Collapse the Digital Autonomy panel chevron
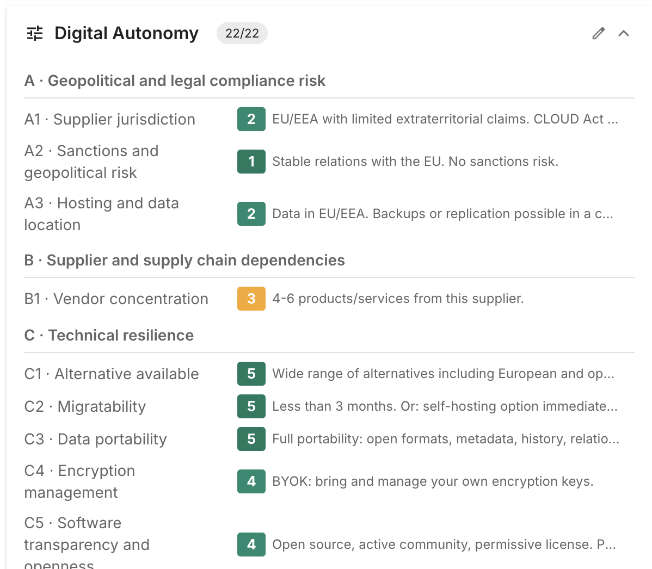652x569 pixels. click(x=623, y=33)
